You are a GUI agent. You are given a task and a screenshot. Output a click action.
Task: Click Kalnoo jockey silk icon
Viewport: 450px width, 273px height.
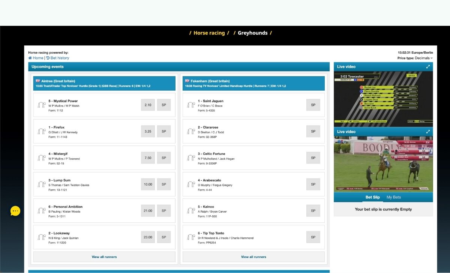[x=191, y=211]
